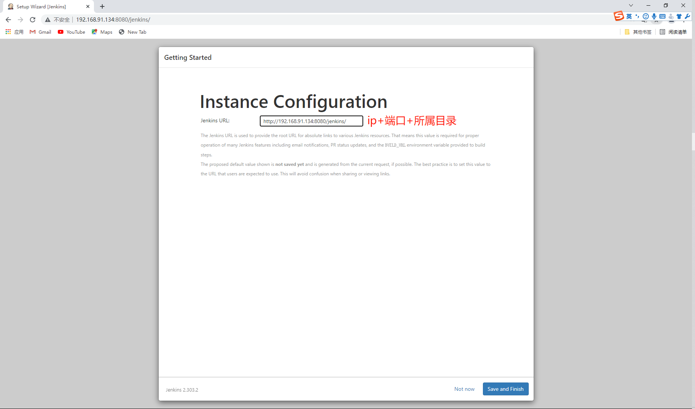
Task: Choose the Not now link
Action: (x=464, y=389)
